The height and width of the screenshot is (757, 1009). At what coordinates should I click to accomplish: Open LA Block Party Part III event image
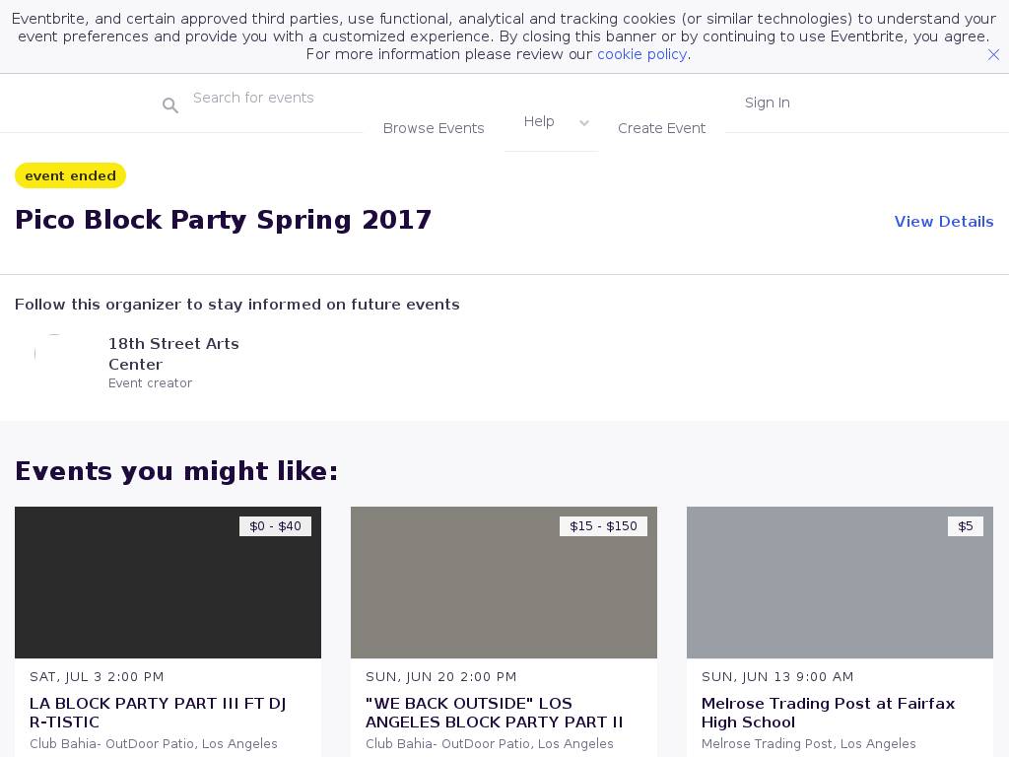(168, 583)
